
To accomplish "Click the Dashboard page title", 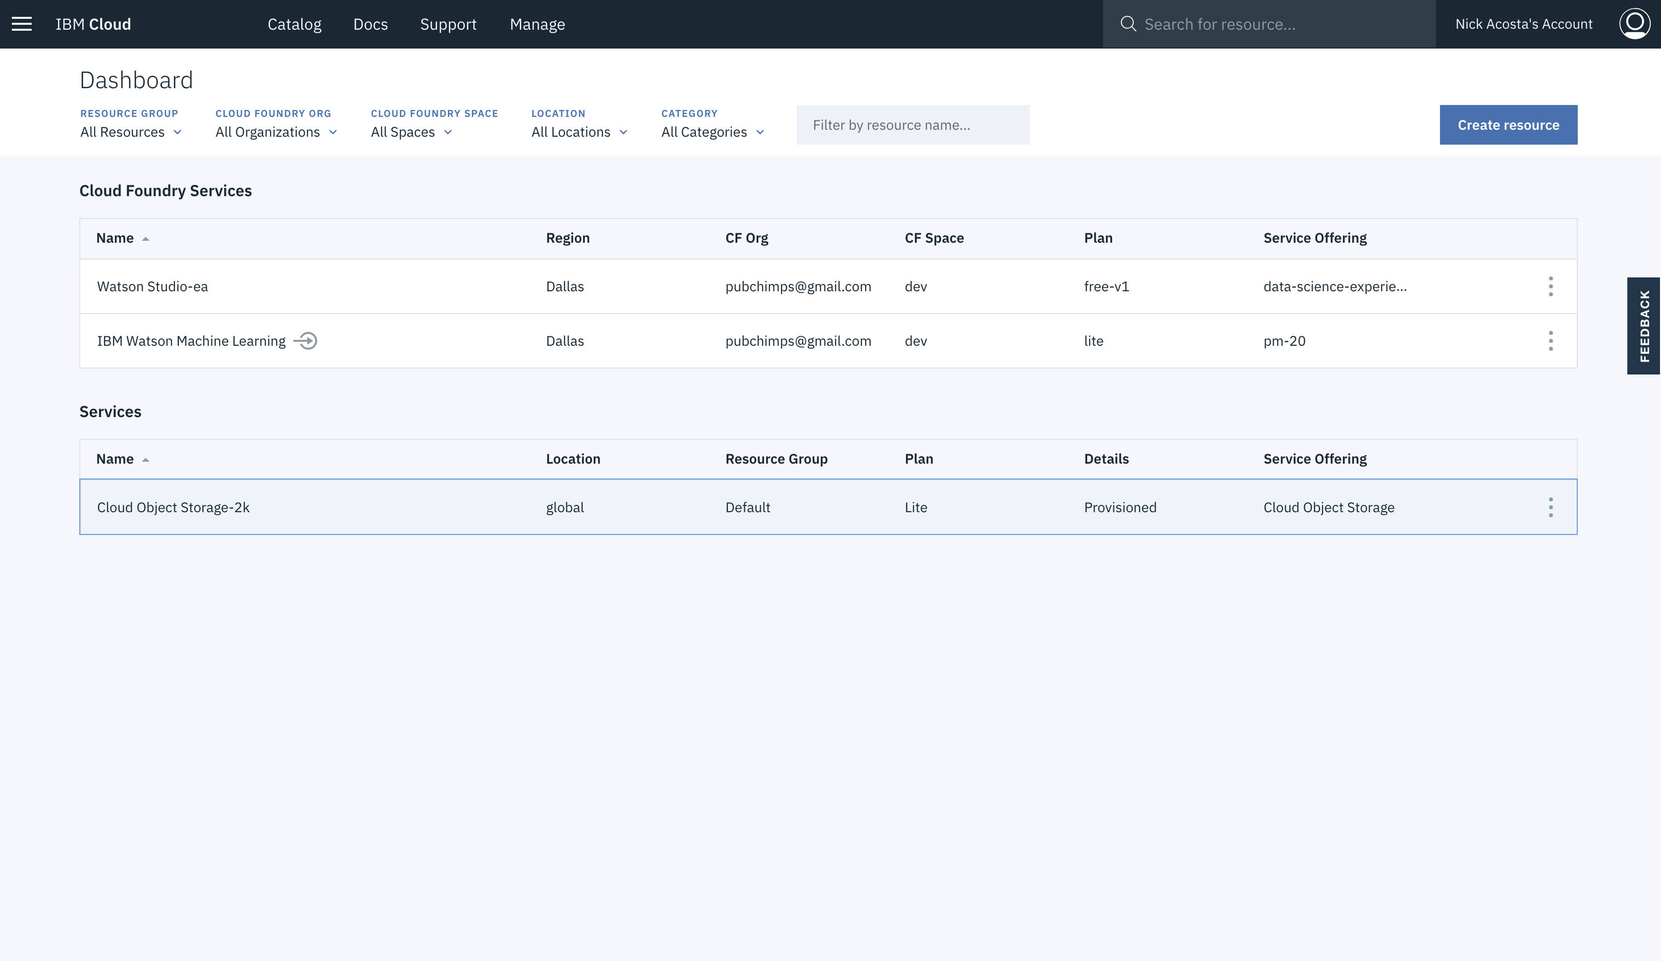I will (136, 80).
